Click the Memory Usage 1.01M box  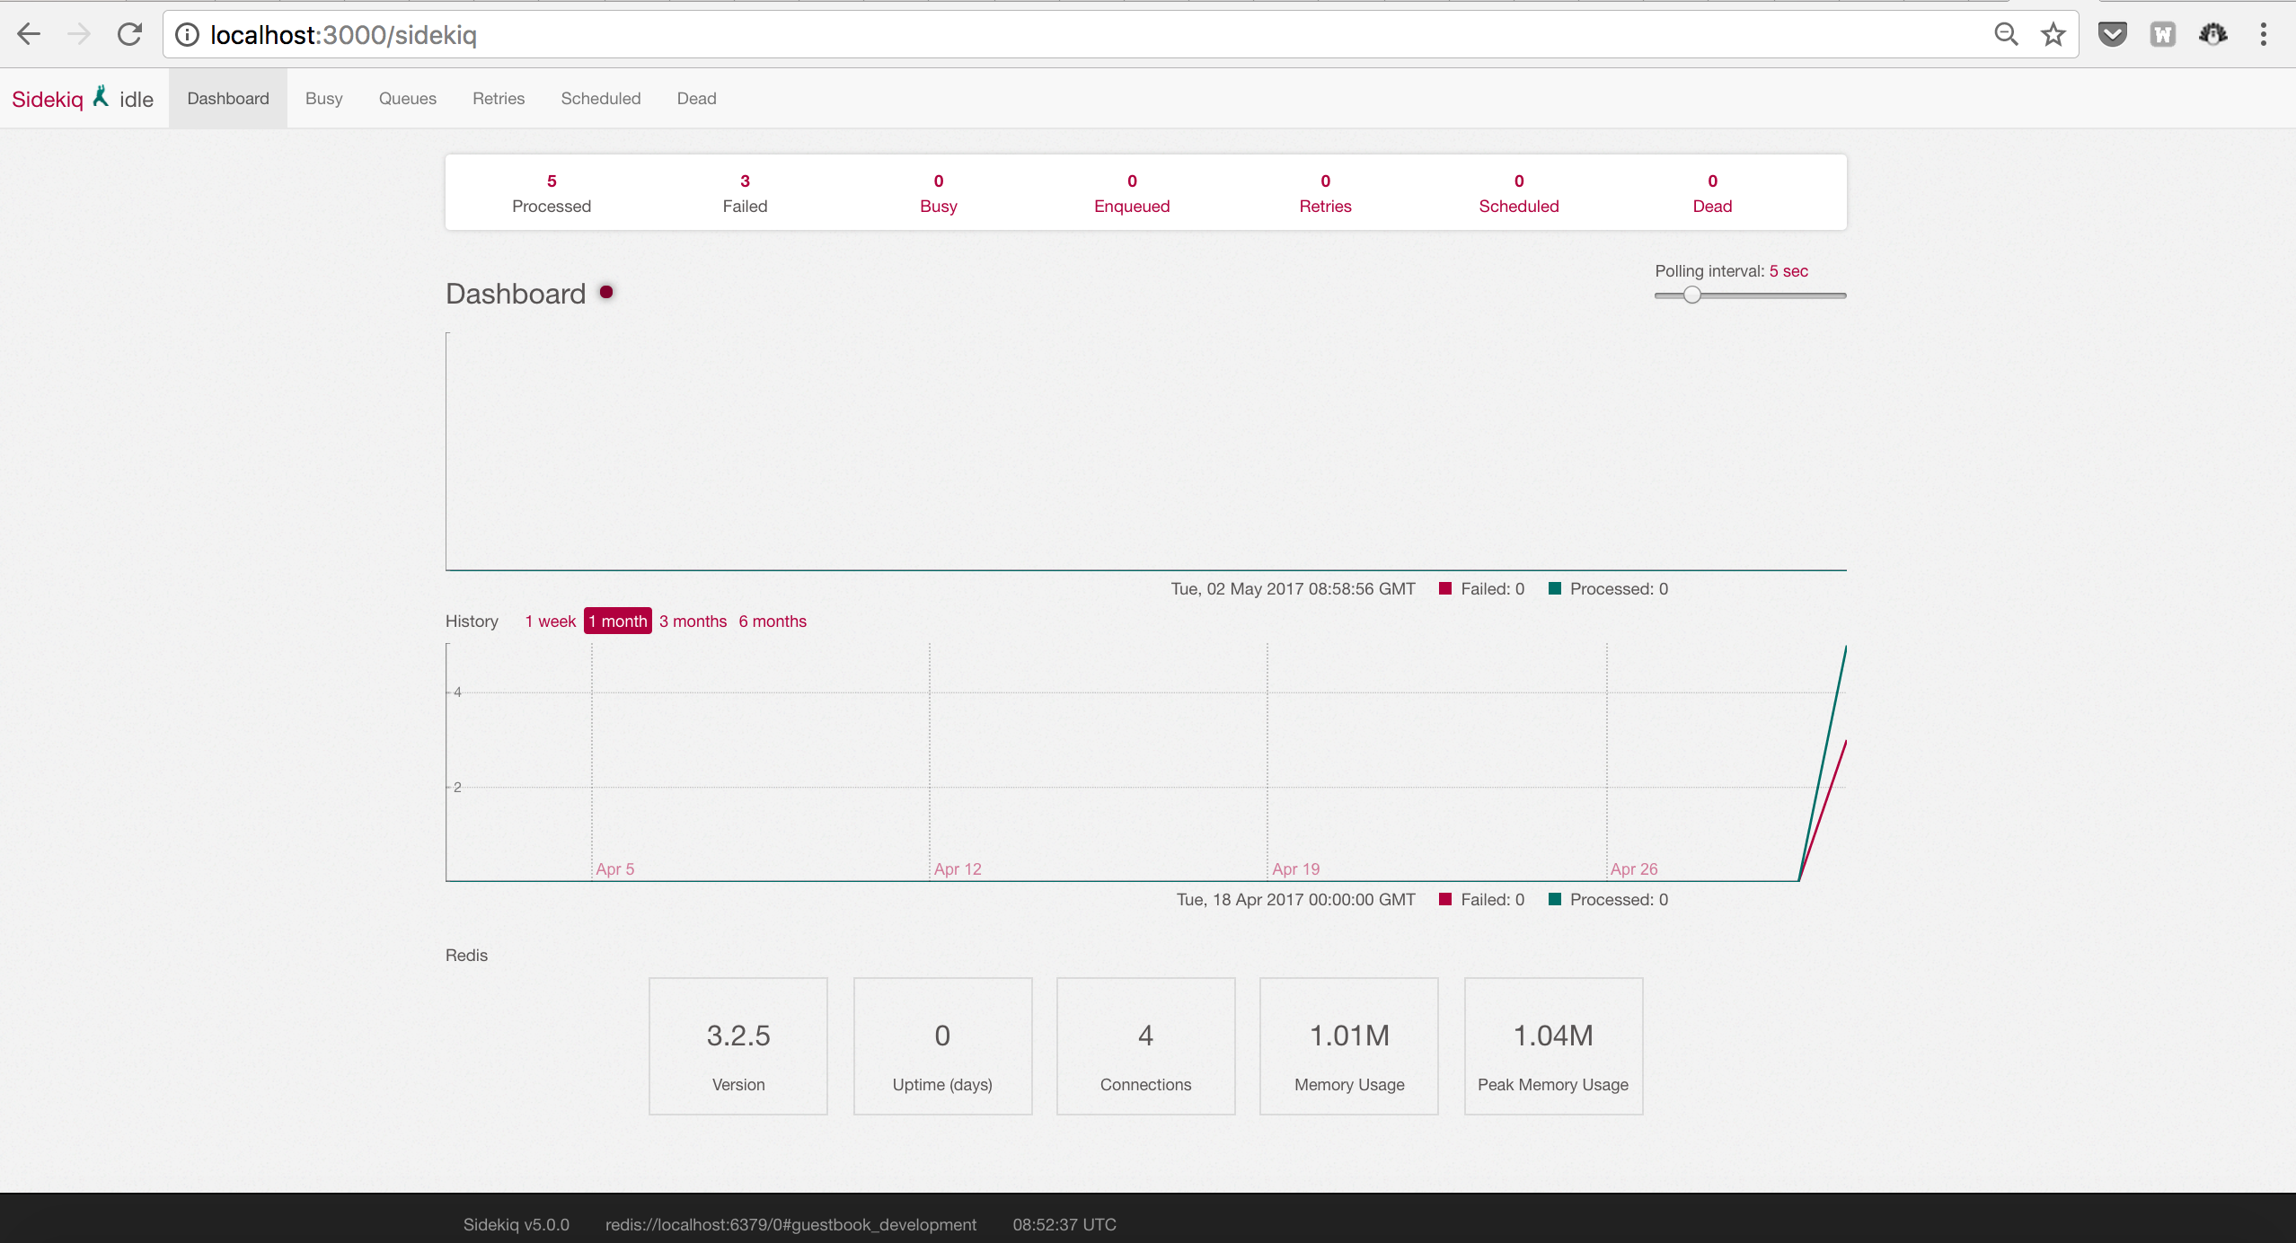point(1349,1046)
